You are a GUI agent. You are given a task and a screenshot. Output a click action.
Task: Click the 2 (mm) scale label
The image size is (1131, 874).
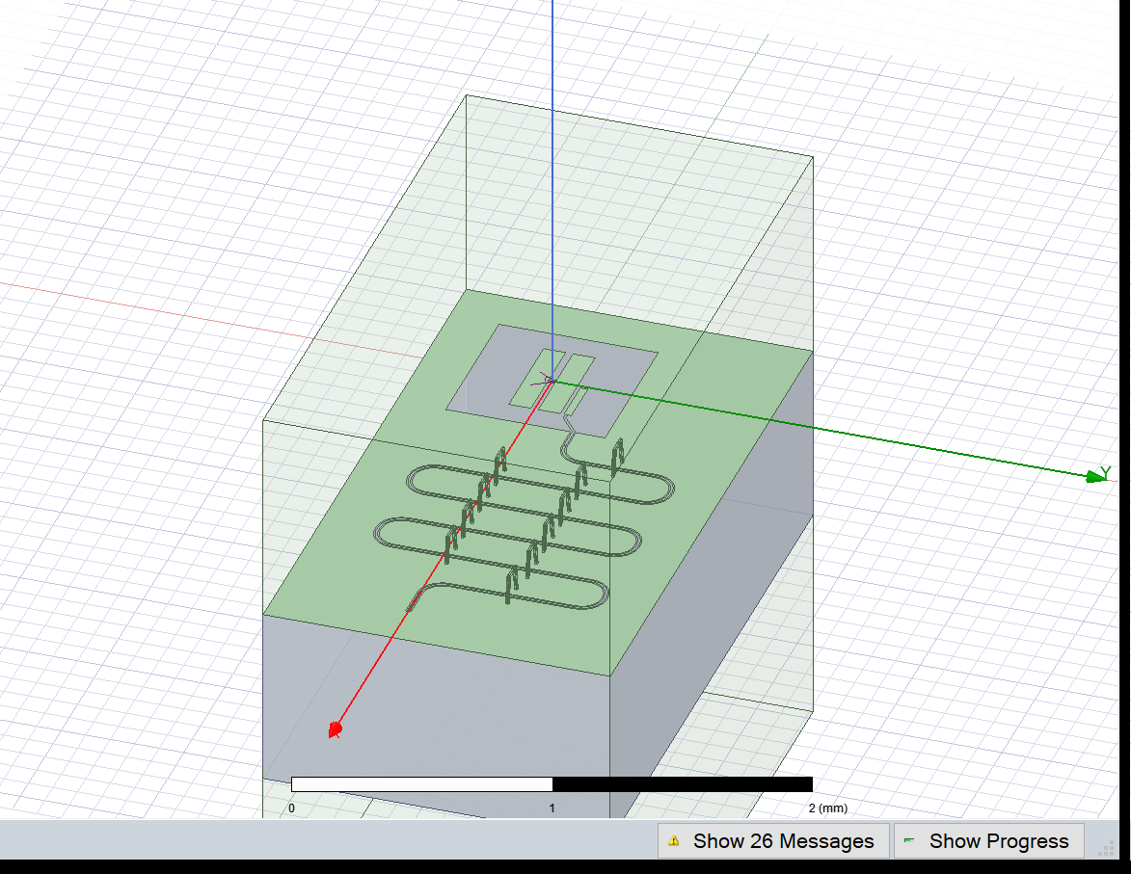click(x=827, y=808)
